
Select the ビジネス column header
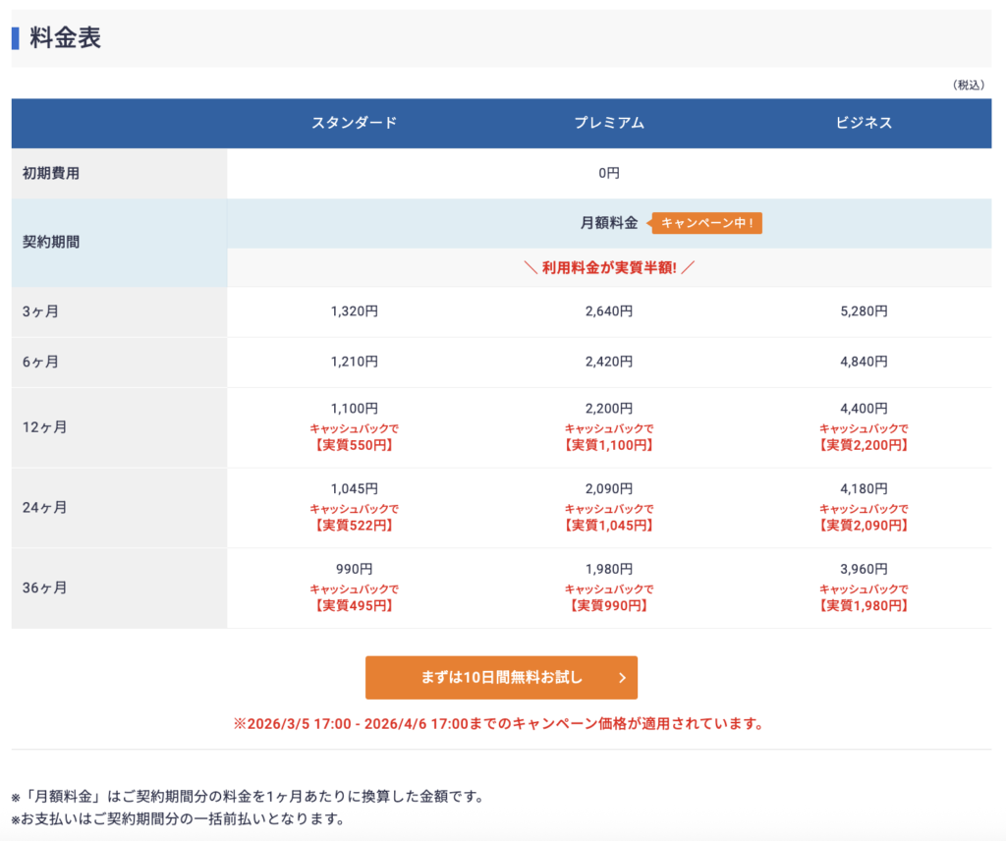click(864, 123)
